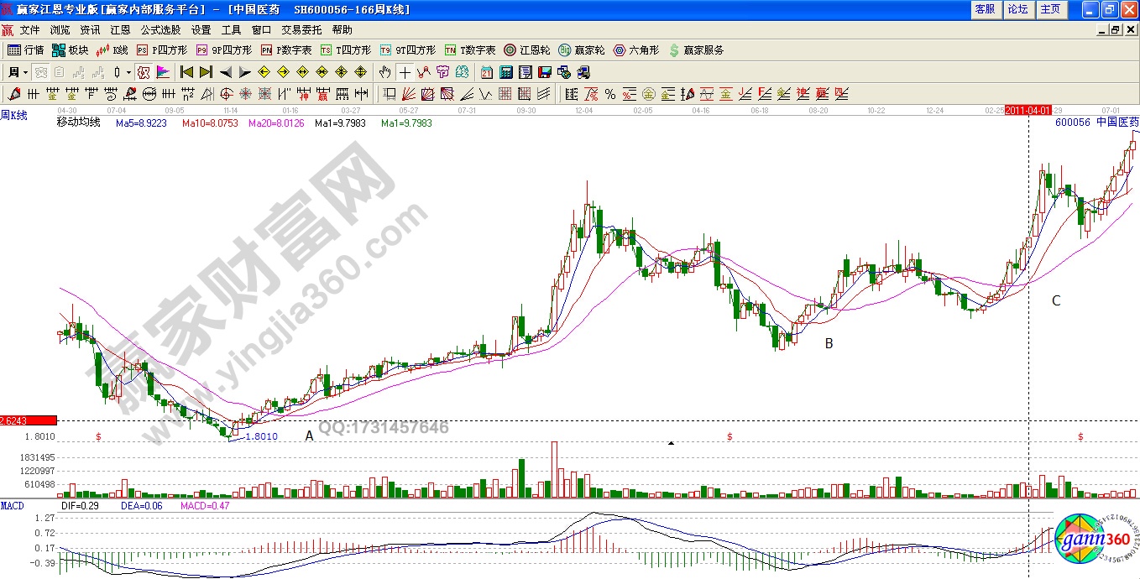Switch to the K线 candlestick chart
Image resolution: width=1140 pixels, height=579 pixels.
click(x=113, y=50)
